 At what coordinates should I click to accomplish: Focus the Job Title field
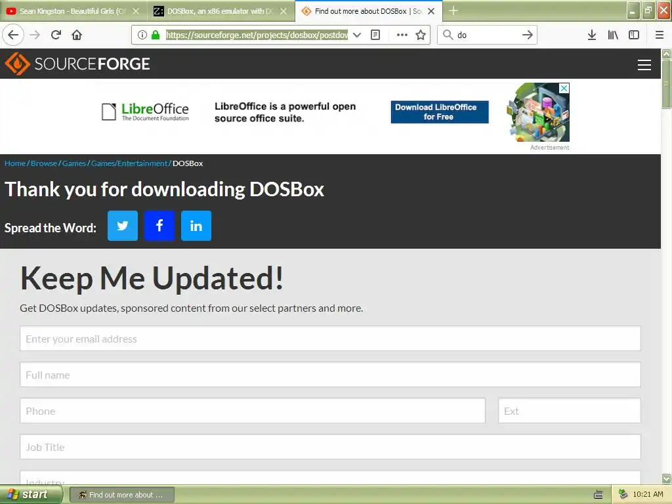pos(331,446)
